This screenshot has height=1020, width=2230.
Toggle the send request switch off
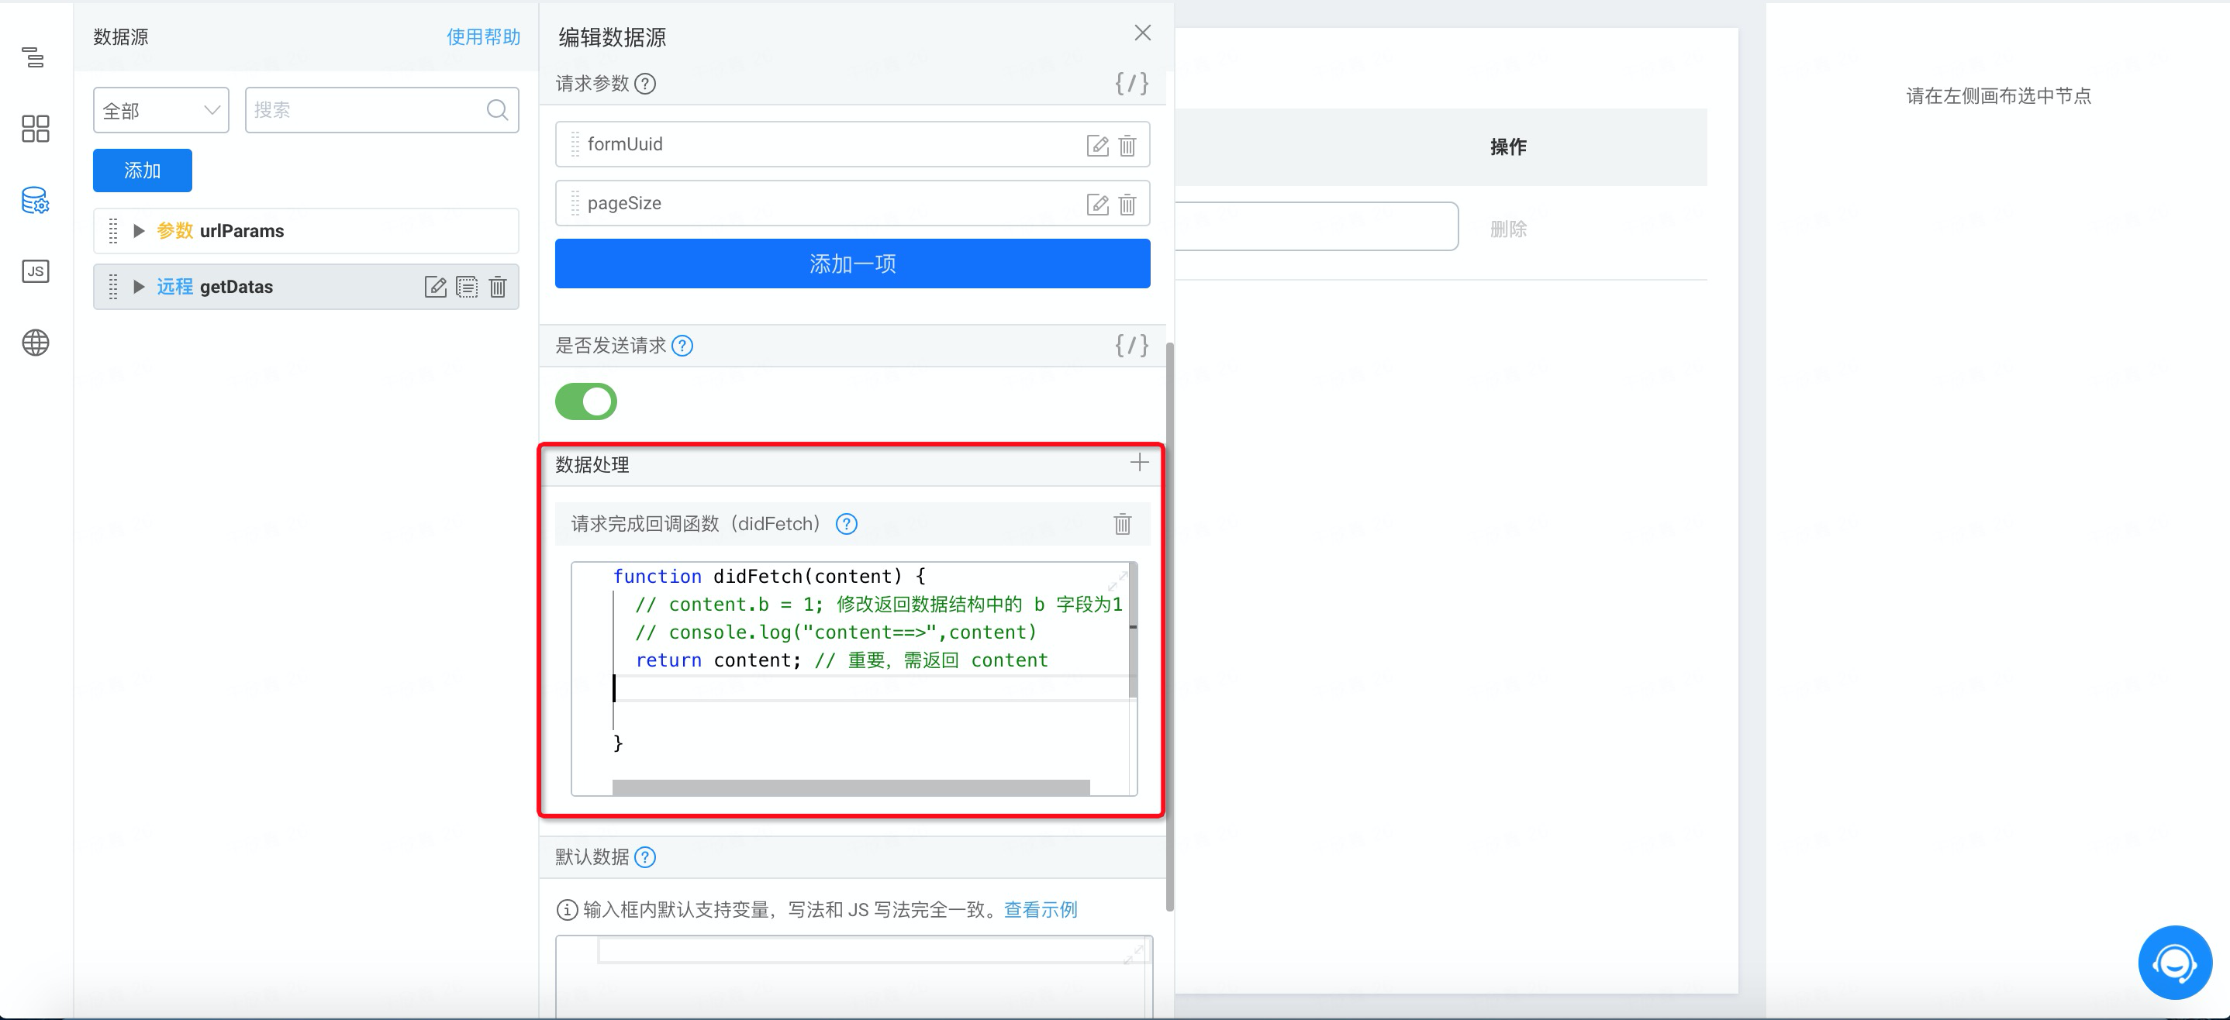pyautogui.click(x=586, y=401)
